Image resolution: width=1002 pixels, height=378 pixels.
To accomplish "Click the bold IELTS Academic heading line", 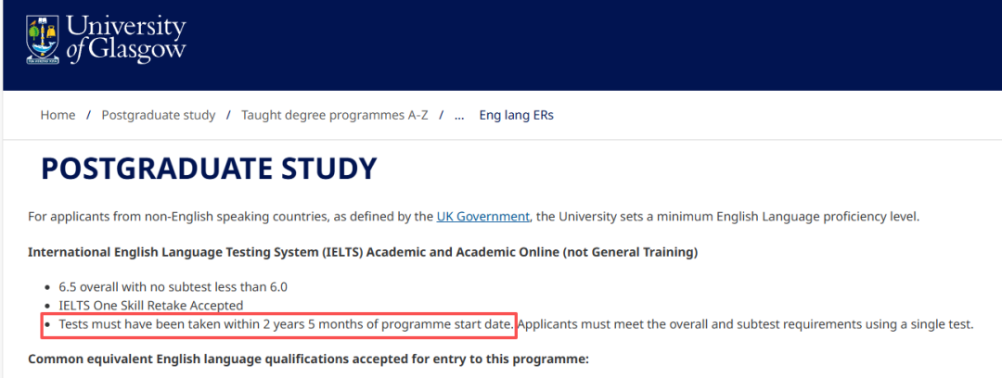I will [x=363, y=252].
